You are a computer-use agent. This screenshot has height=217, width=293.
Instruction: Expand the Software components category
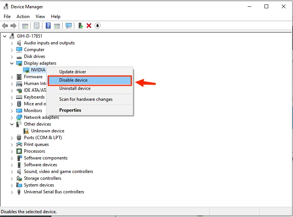pyautogui.click(x=12, y=158)
